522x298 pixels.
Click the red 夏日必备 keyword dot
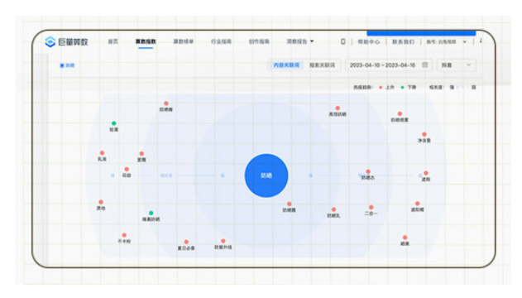click(x=186, y=242)
